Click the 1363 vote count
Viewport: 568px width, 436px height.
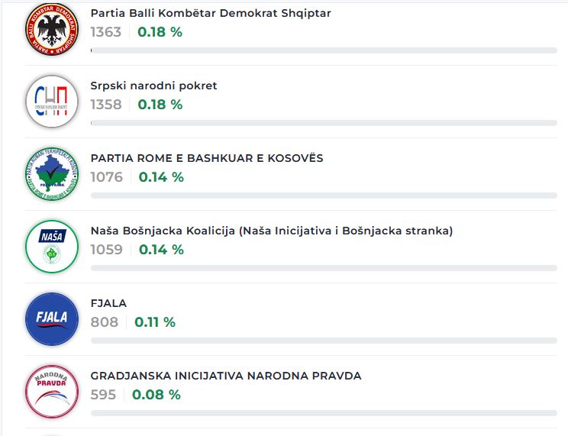[x=106, y=32]
